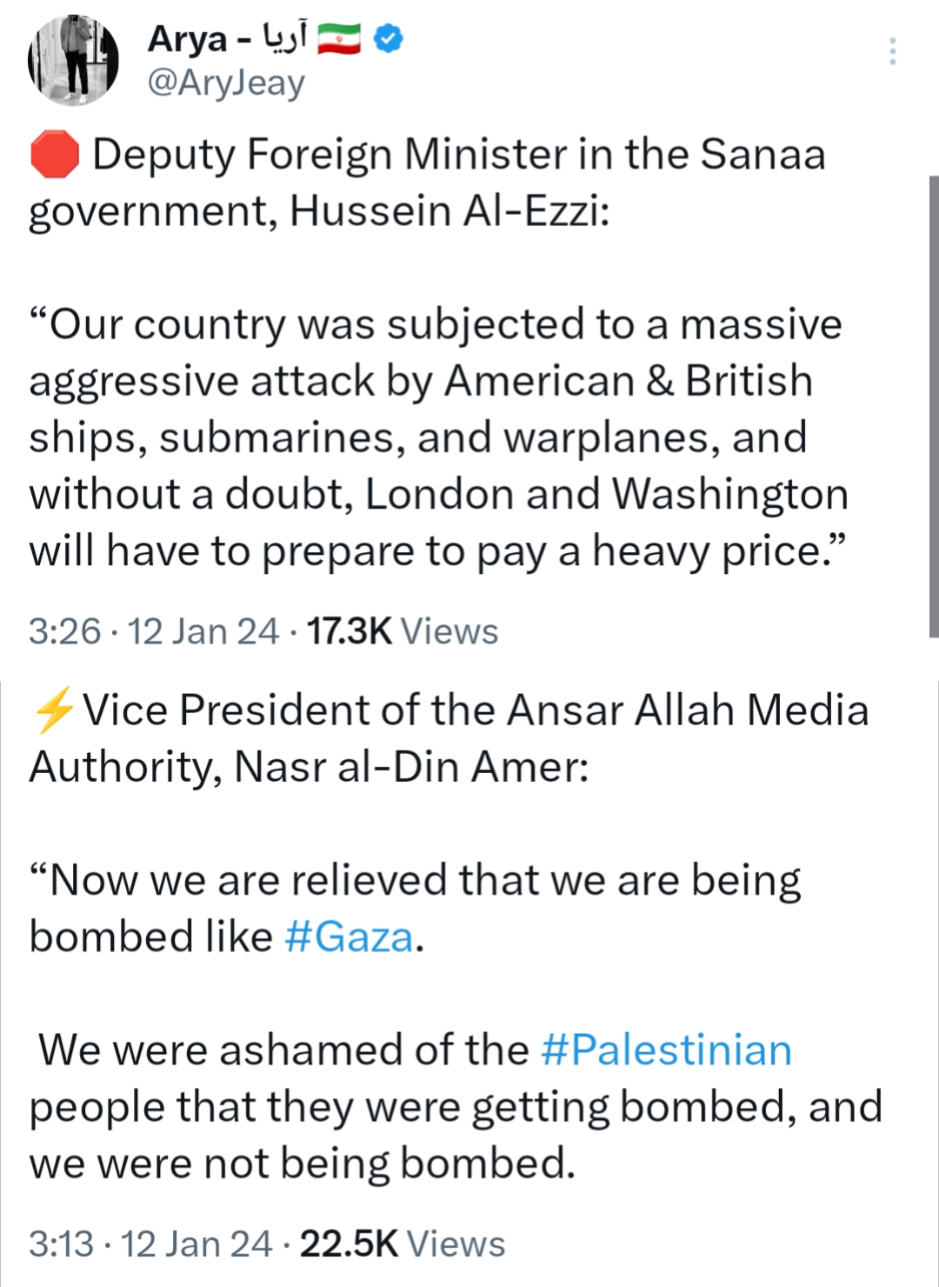Click the Iran flag emoji beside the name
Image resolution: width=939 pixels, height=1287 pixels.
point(339,39)
